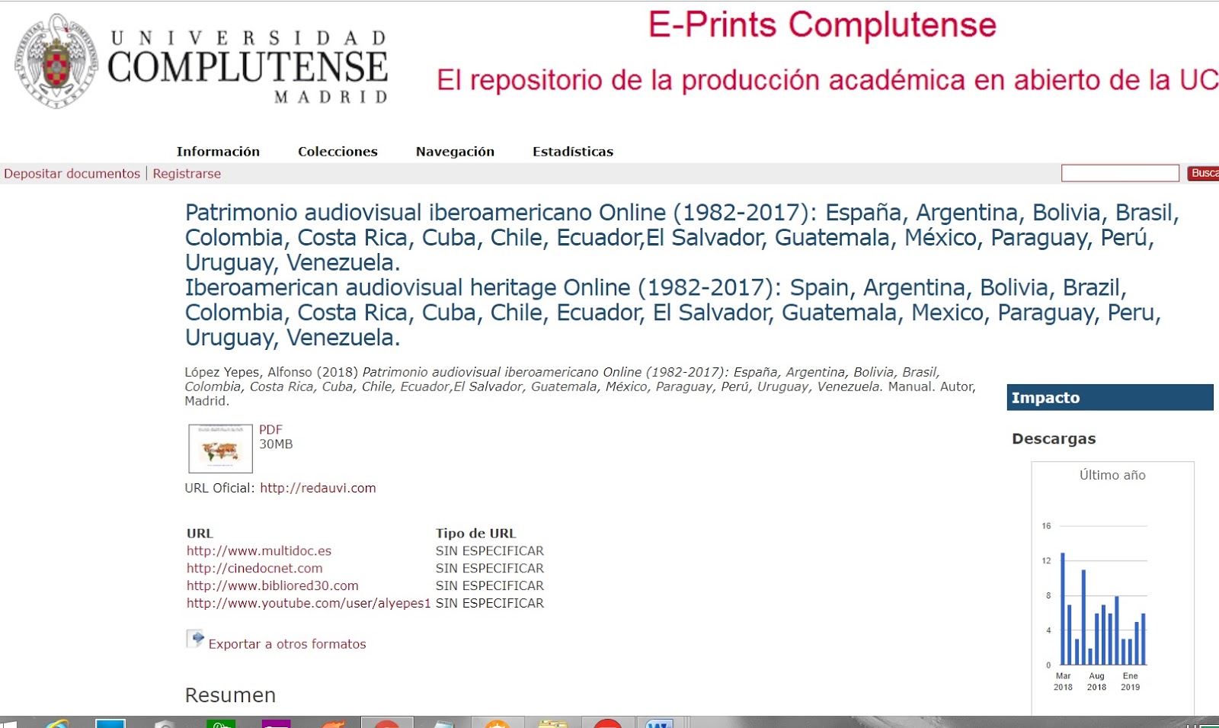Click the Registrarse link
This screenshot has width=1219, height=728.
click(x=187, y=174)
